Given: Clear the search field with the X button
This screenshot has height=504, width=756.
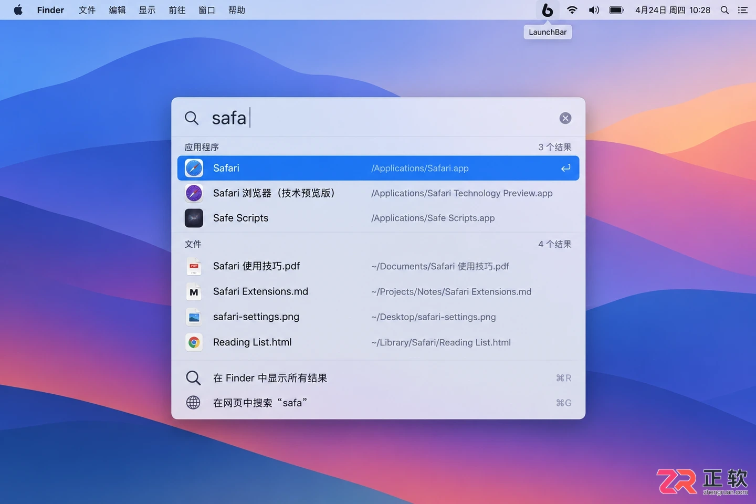Looking at the screenshot, I should (x=565, y=118).
